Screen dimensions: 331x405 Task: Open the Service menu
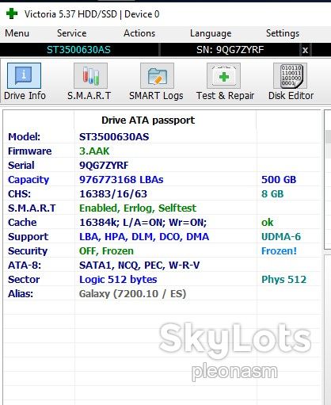[72, 33]
